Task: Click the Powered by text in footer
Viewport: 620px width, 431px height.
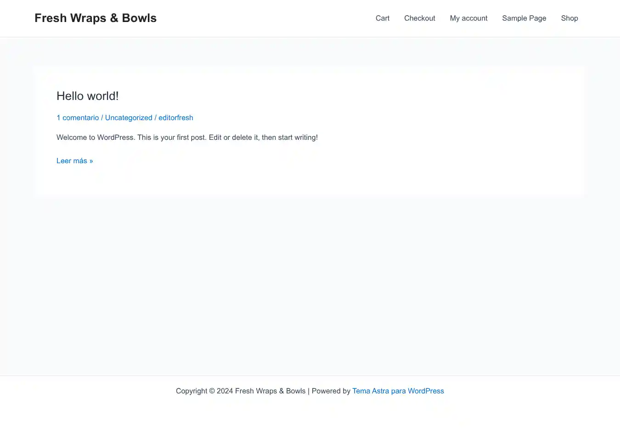Action: click(x=331, y=391)
